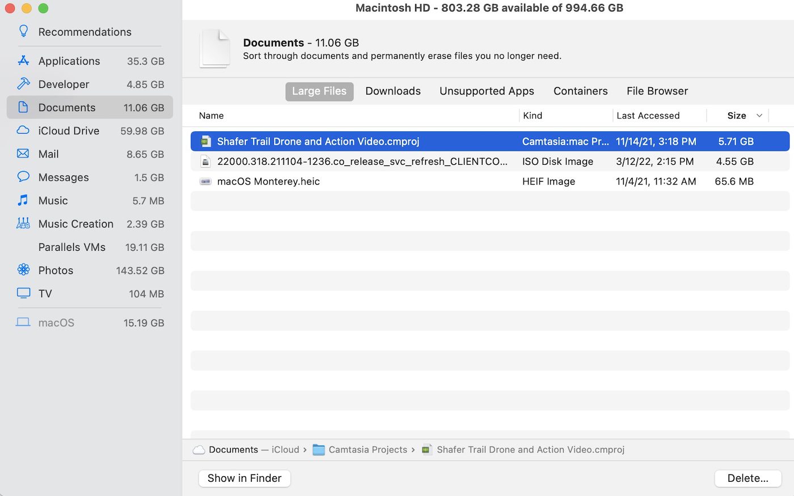Click Camtasia Projects folder in path bar
The width and height of the screenshot is (794, 496).
tap(368, 450)
